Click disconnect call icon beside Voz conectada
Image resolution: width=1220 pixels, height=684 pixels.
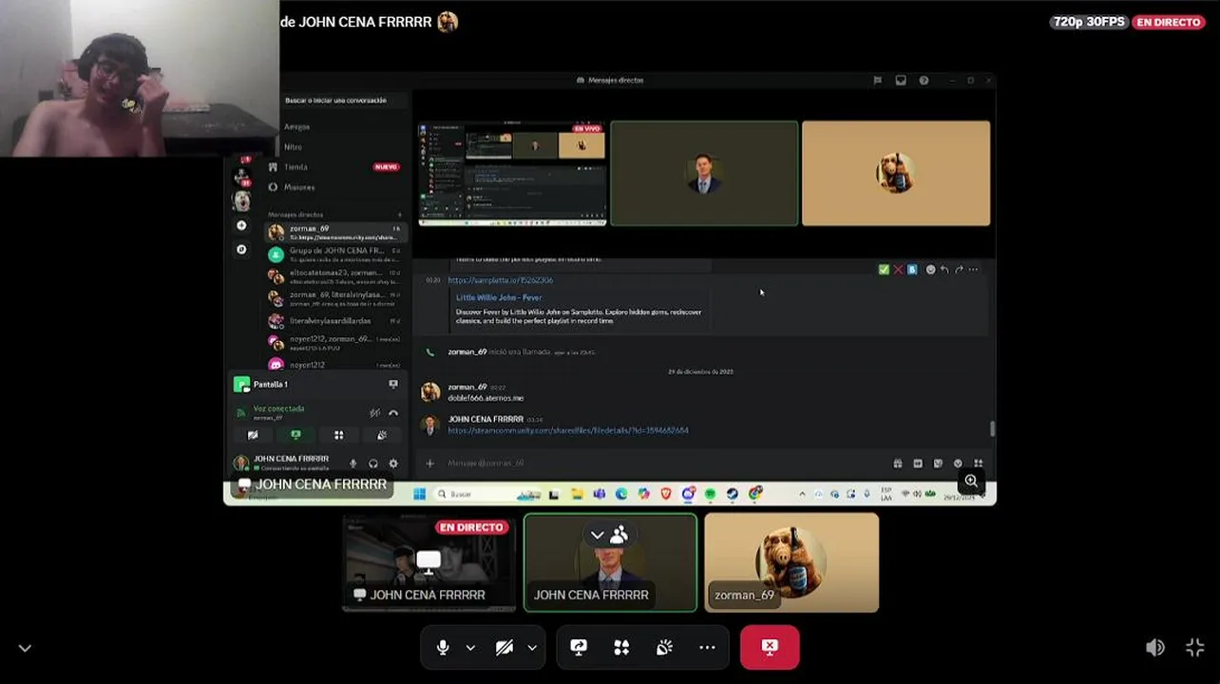coord(393,412)
